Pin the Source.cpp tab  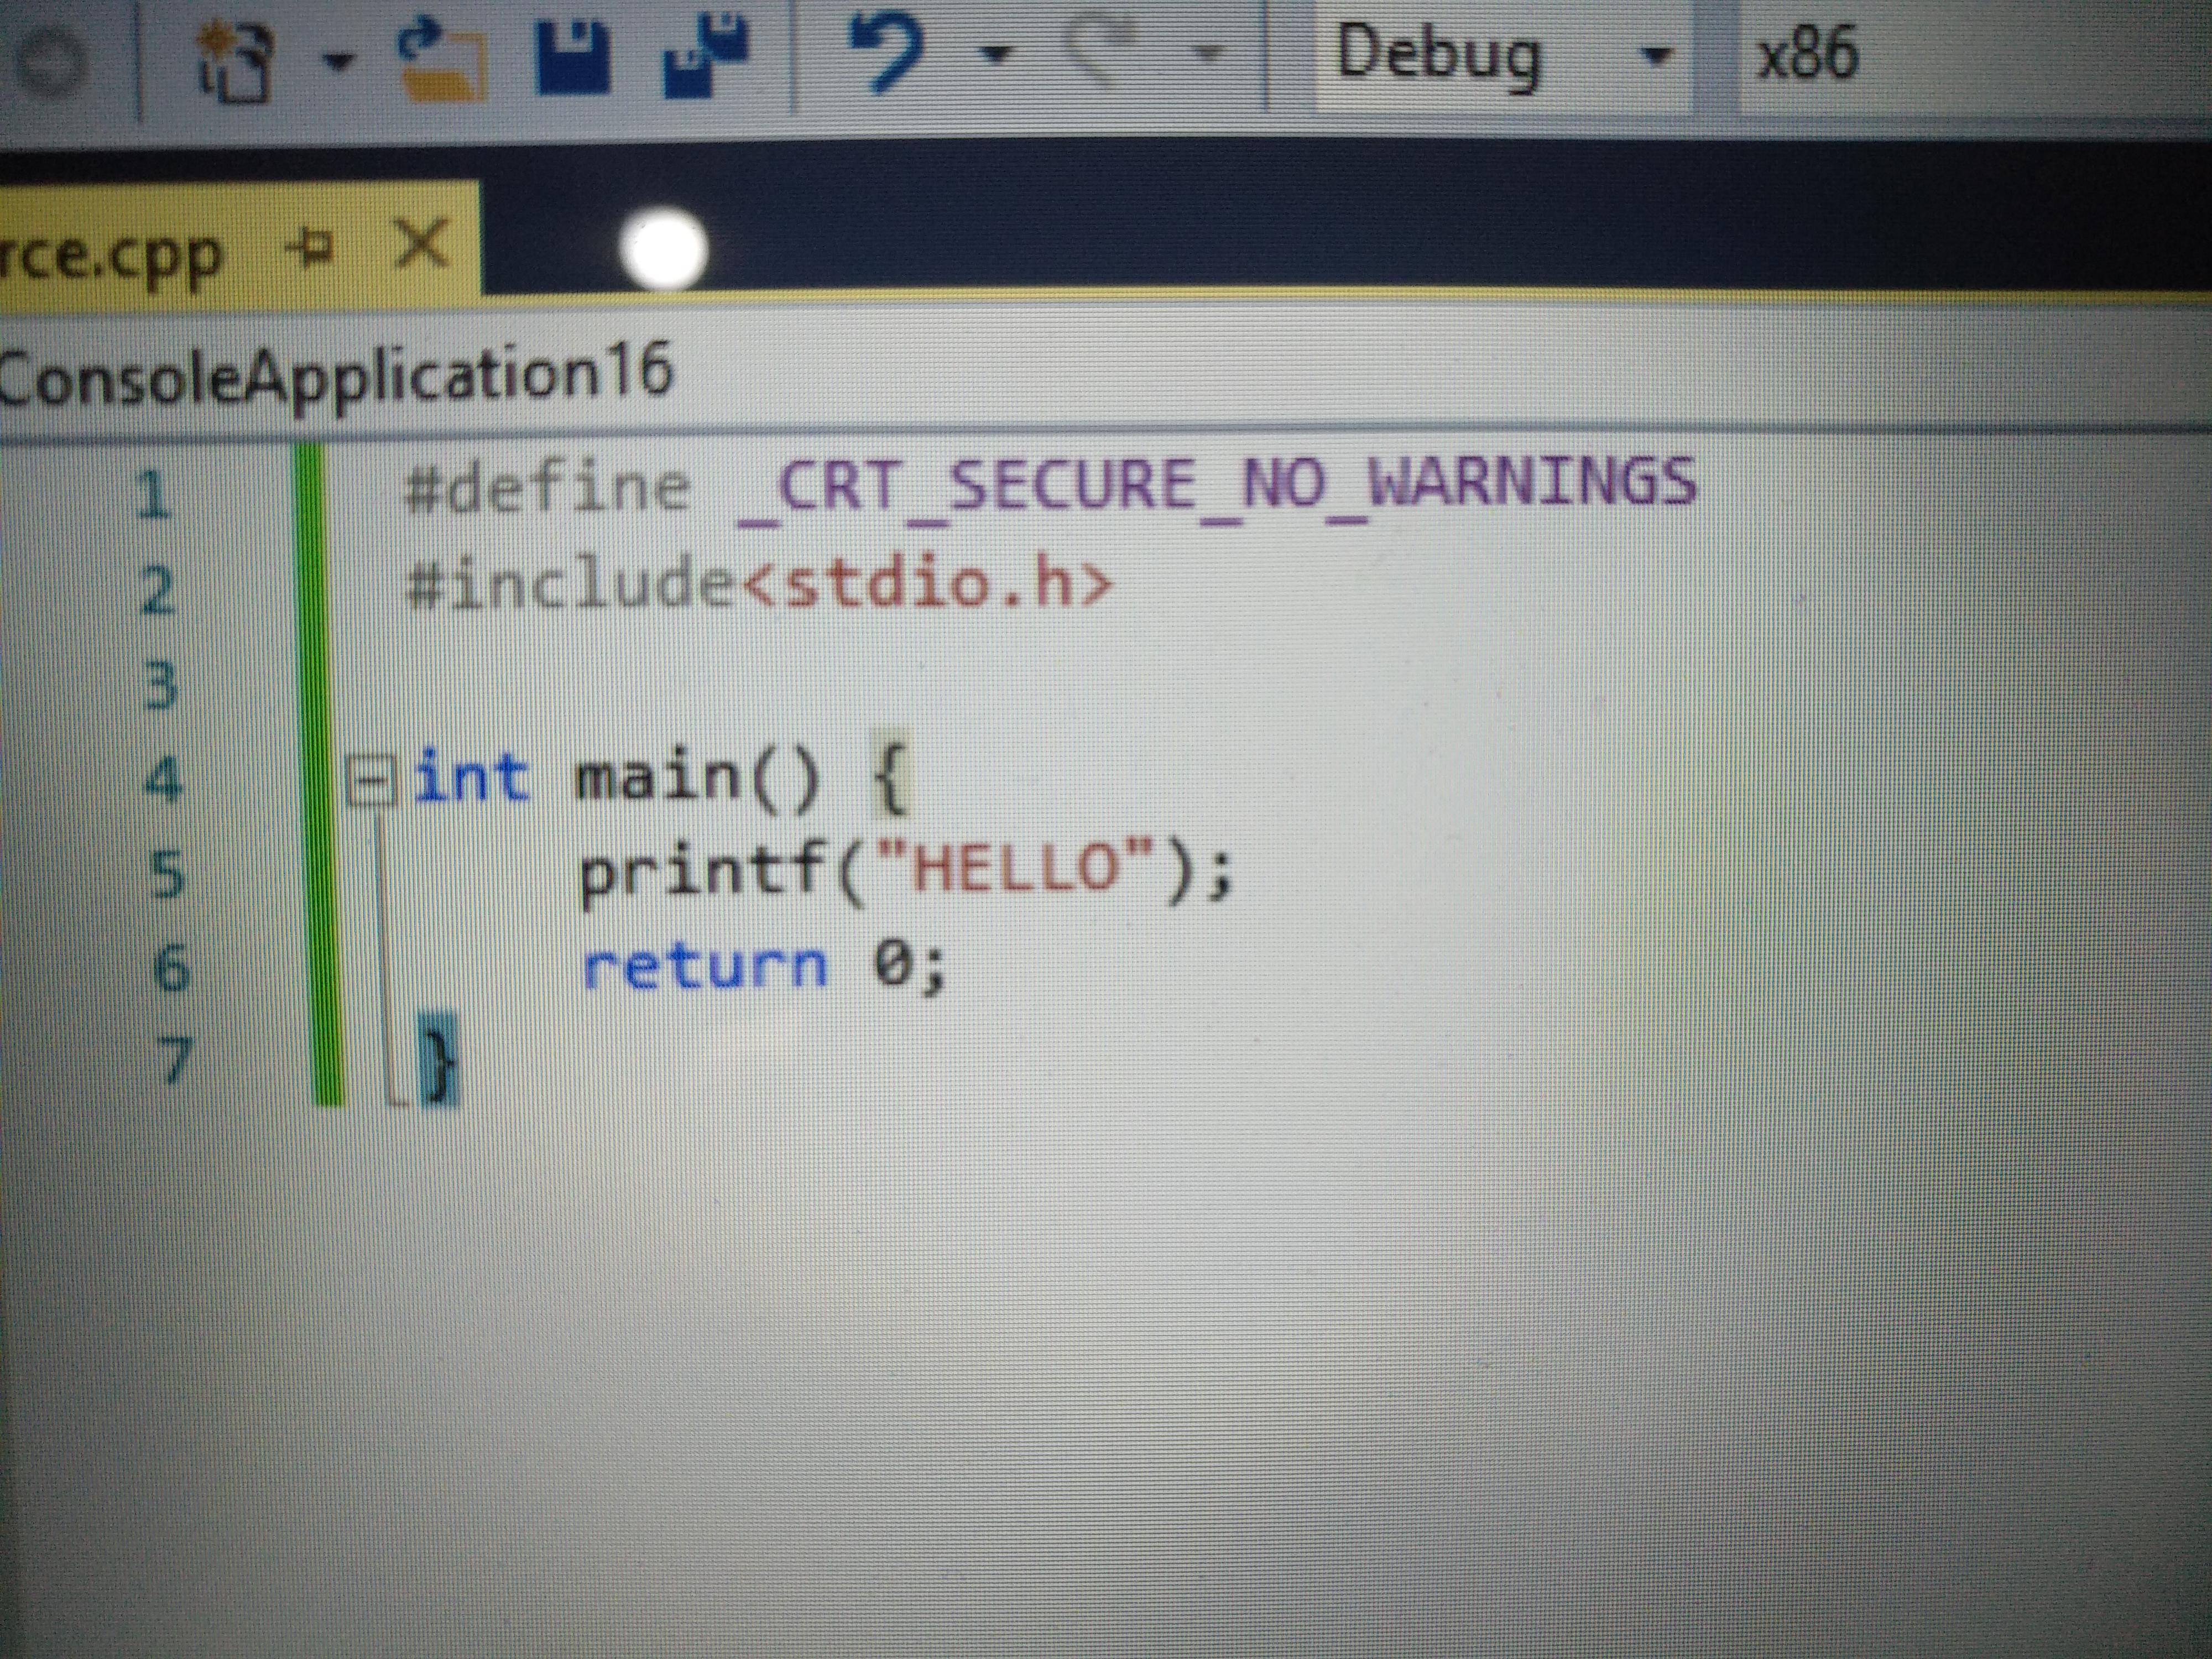(310, 246)
